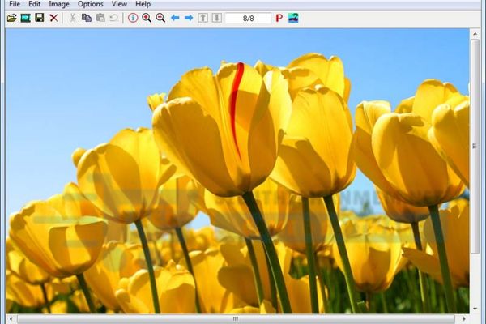Click the vertical scrollbar down arrow
The height and width of the screenshot is (324, 486).
pos(475,309)
